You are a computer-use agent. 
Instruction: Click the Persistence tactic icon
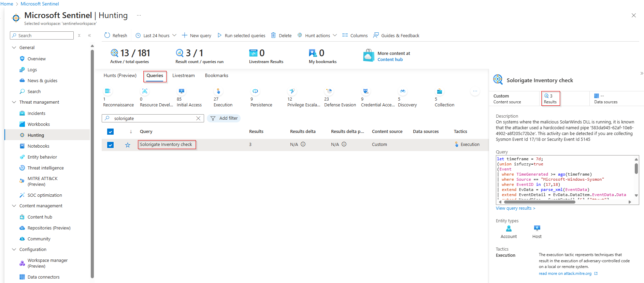coord(255,91)
